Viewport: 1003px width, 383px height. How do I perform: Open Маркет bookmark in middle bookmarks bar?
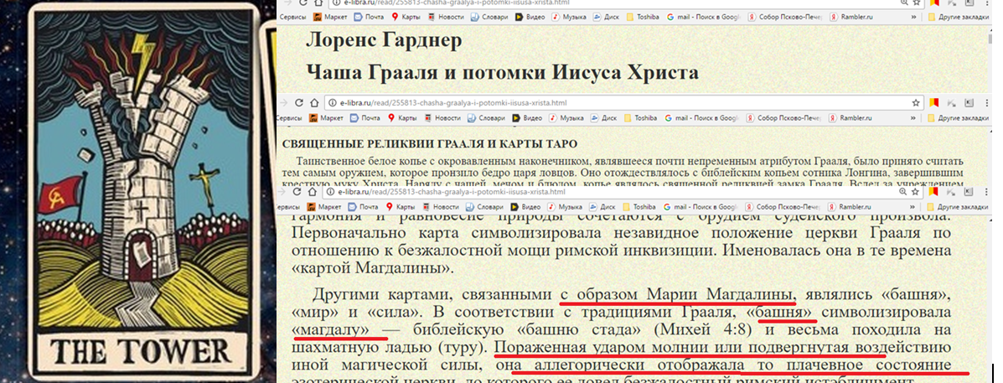point(326,117)
